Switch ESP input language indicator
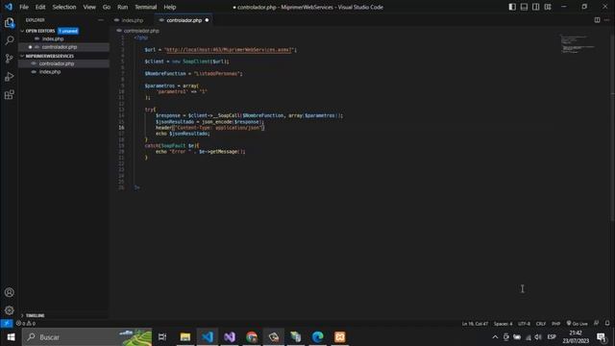Image resolution: width=615 pixels, height=346 pixels. point(552,337)
